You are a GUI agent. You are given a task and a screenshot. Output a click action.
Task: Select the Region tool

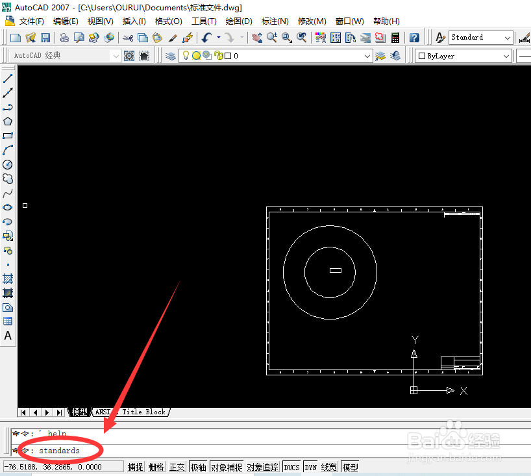tap(8, 307)
